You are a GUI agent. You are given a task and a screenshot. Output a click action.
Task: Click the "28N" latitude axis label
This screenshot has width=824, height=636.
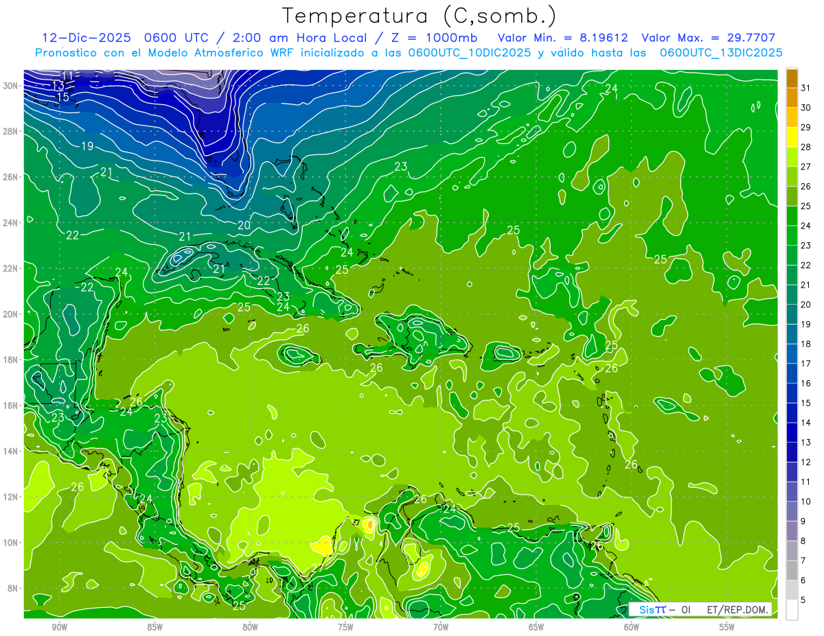tap(11, 131)
